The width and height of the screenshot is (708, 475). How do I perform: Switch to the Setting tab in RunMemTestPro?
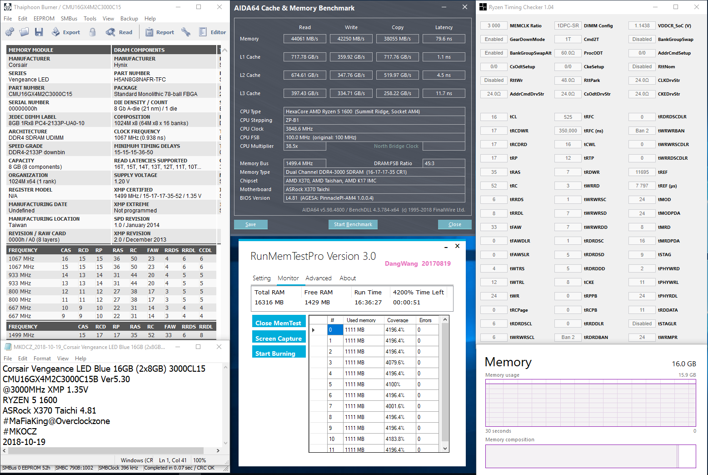point(261,278)
